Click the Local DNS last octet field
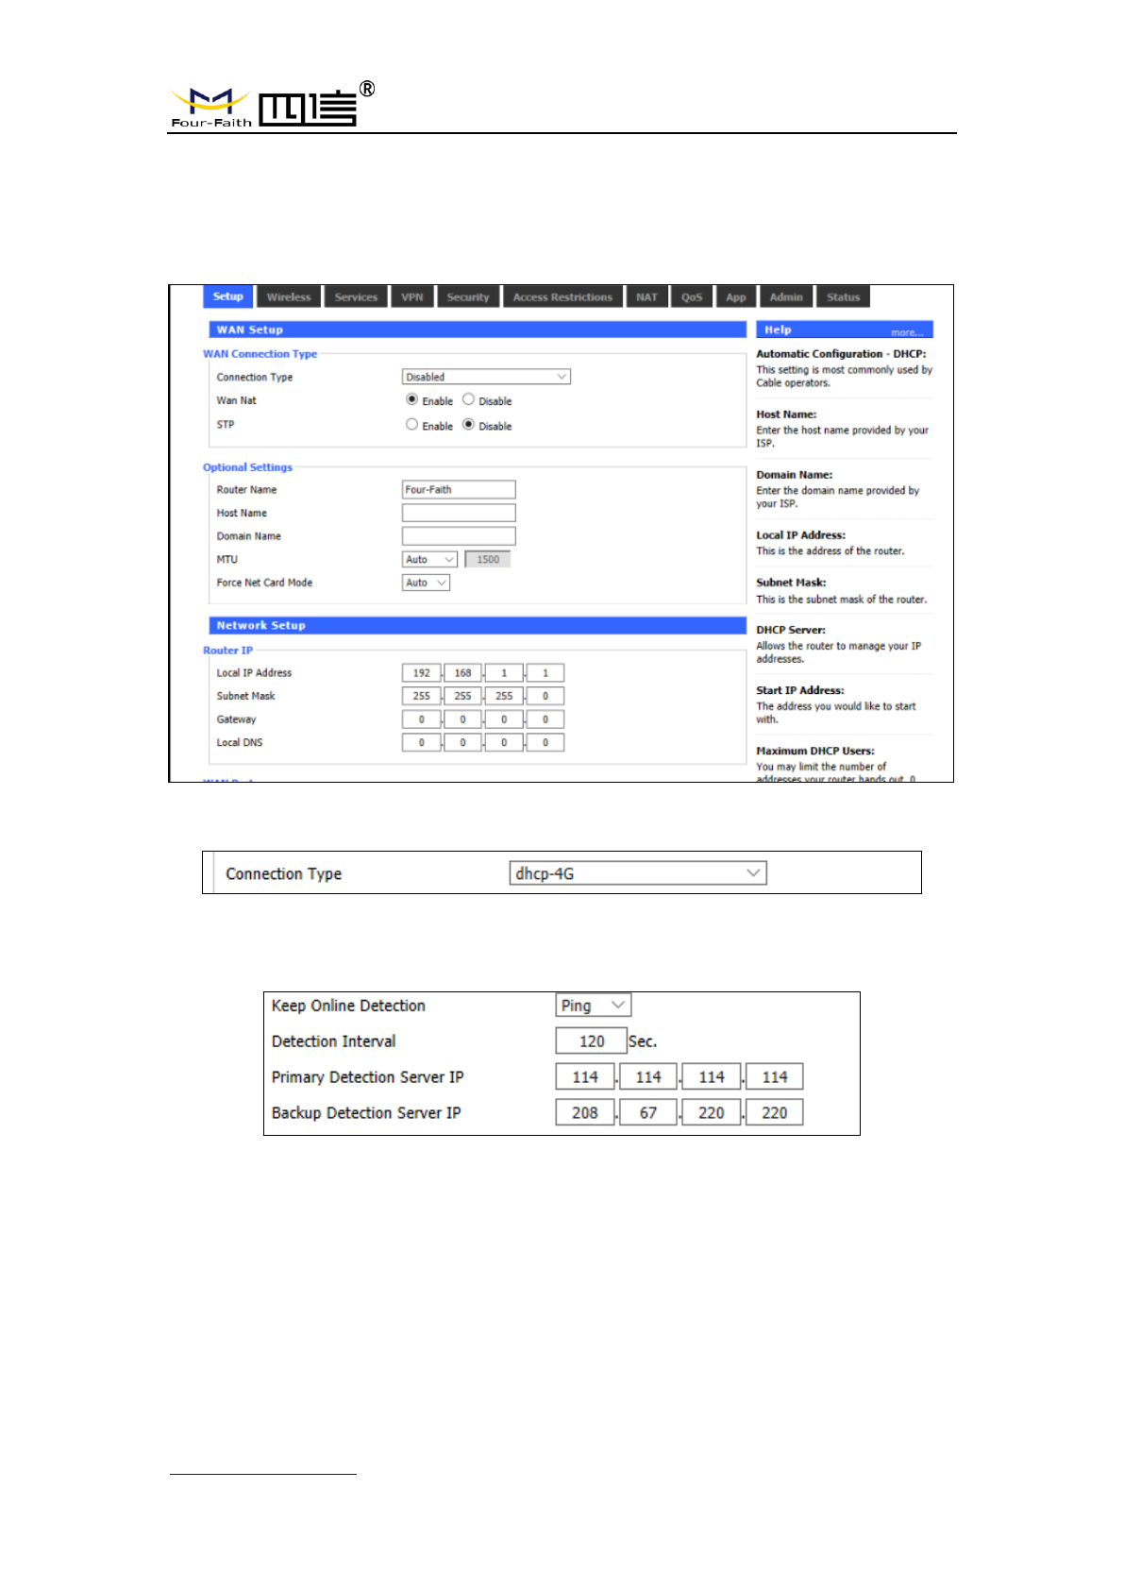This screenshot has width=1124, height=1590. click(545, 742)
